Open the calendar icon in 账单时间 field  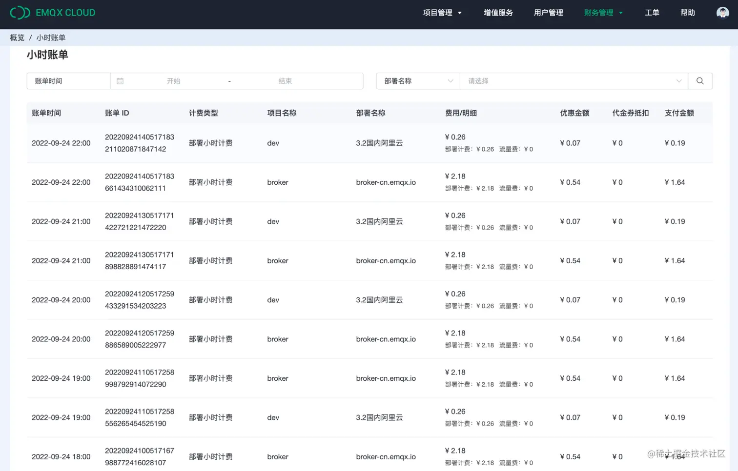click(x=120, y=80)
